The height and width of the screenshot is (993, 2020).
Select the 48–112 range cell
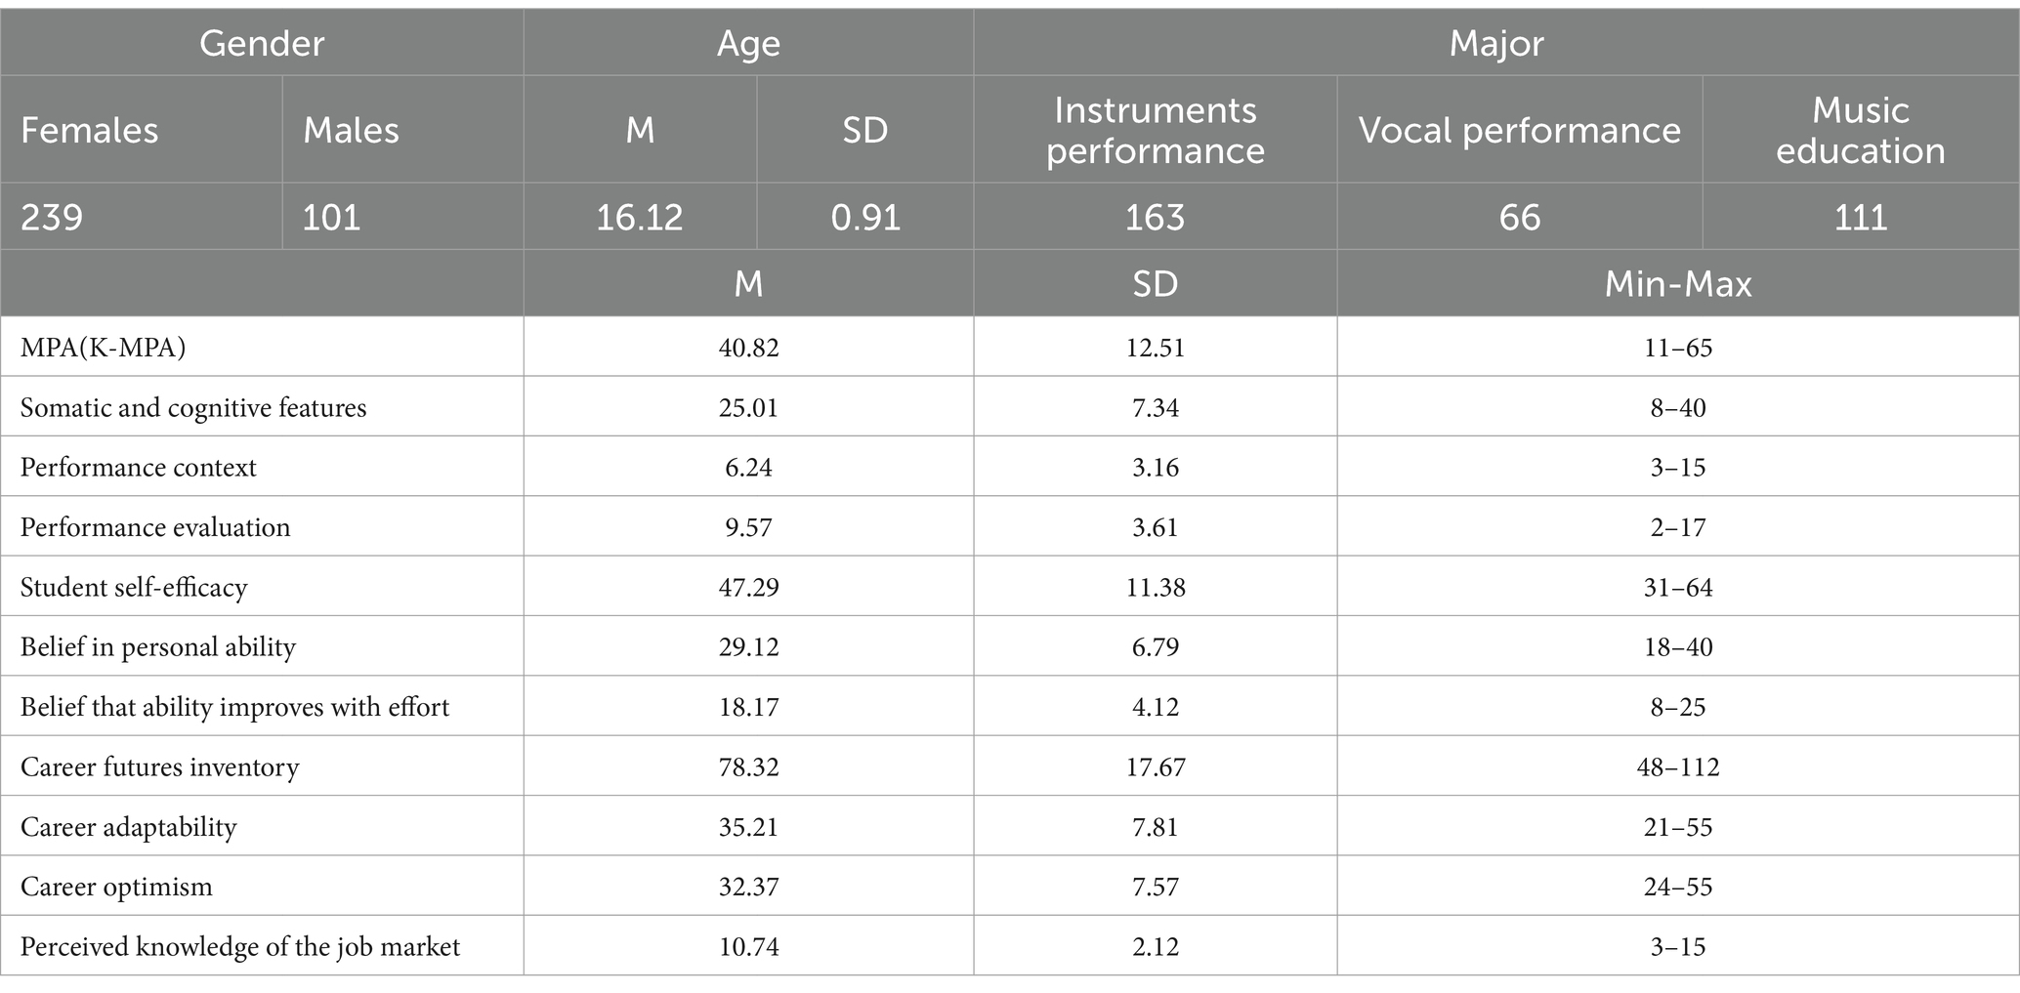pyautogui.click(x=1678, y=765)
